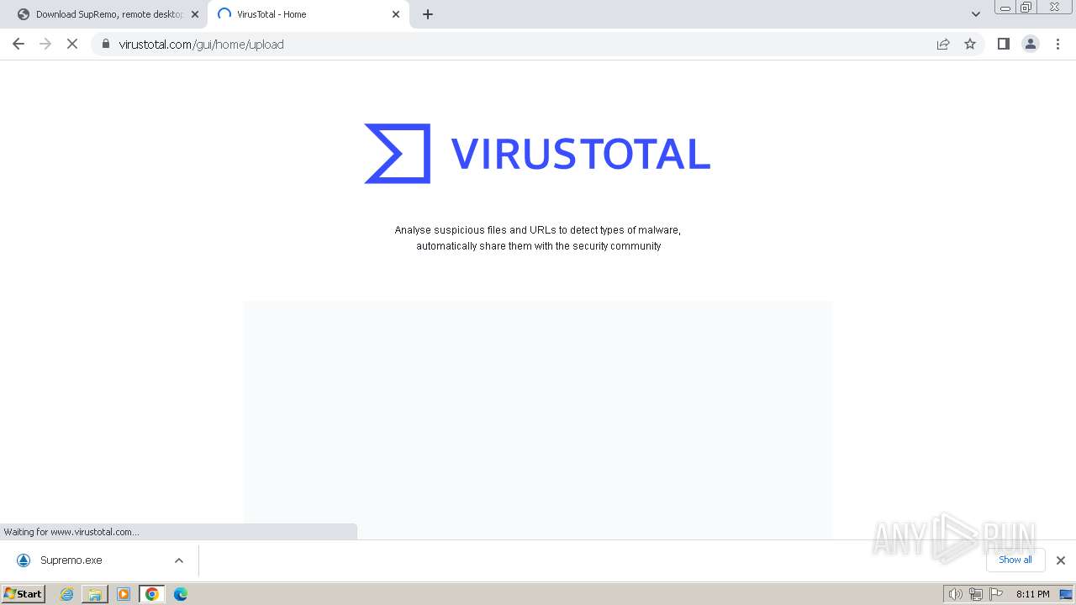The image size is (1076, 605).
Task: Launch Internet Explorer from taskbar
Action: tap(67, 594)
